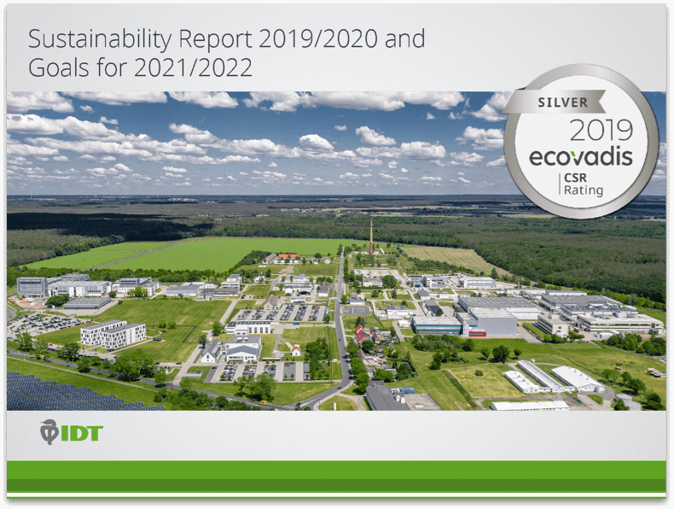Click the IDT logo
Screen dimensions: 674x509
click(x=72, y=432)
